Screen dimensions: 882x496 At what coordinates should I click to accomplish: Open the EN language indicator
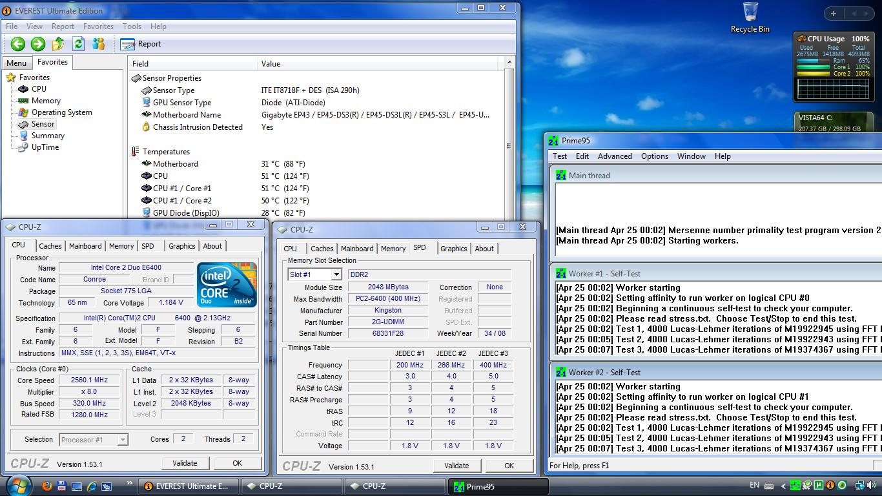[x=754, y=485]
